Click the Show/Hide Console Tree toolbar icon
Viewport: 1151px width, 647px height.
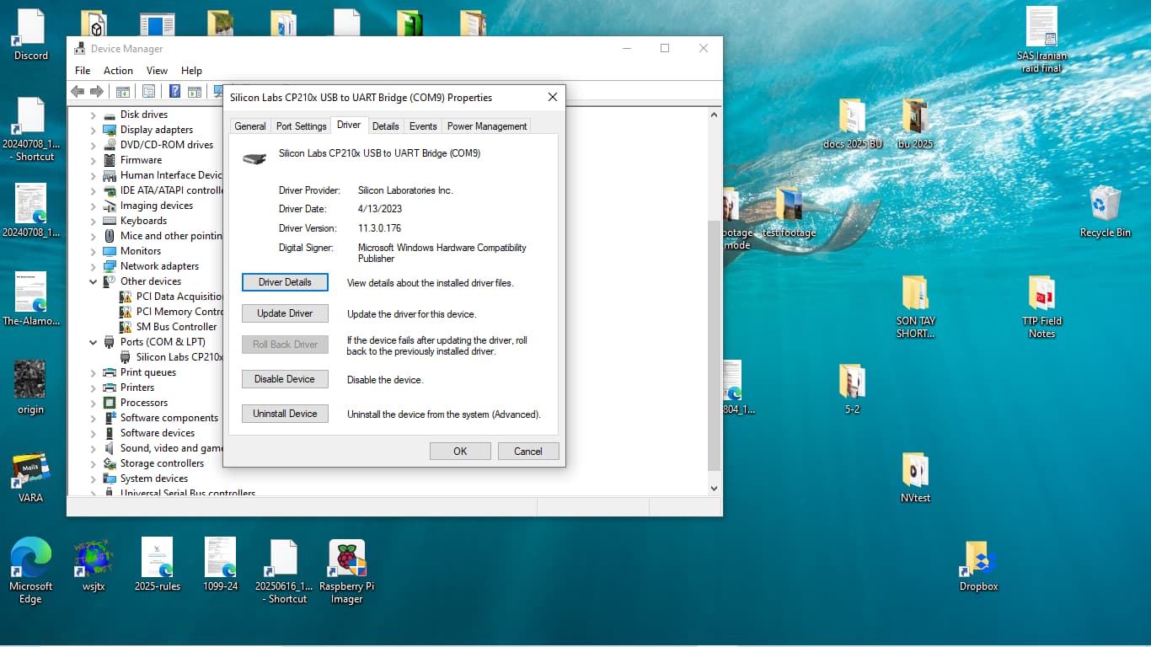coord(122,92)
